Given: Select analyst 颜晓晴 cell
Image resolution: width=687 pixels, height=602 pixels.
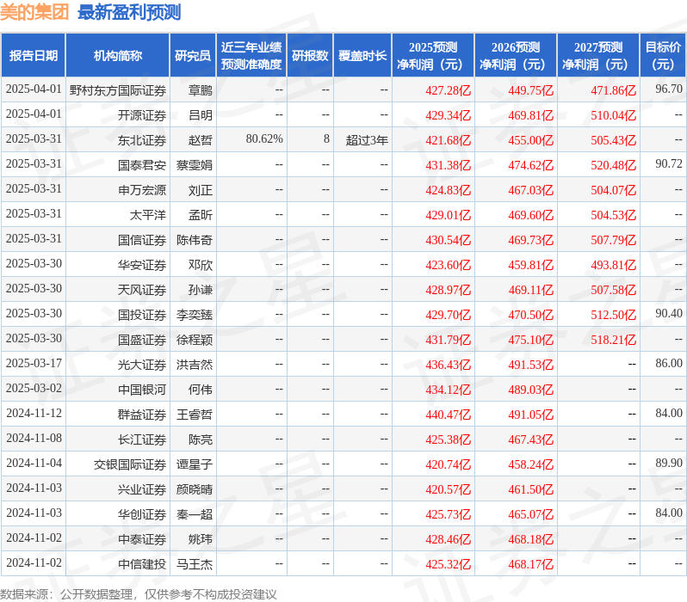Looking at the screenshot, I should [x=195, y=489].
